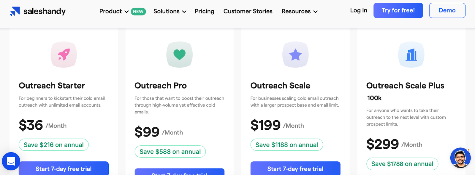Image resolution: width=475 pixels, height=175 pixels.
Task: Select the star icon above Outreach Scale
Action: coord(295,54)
